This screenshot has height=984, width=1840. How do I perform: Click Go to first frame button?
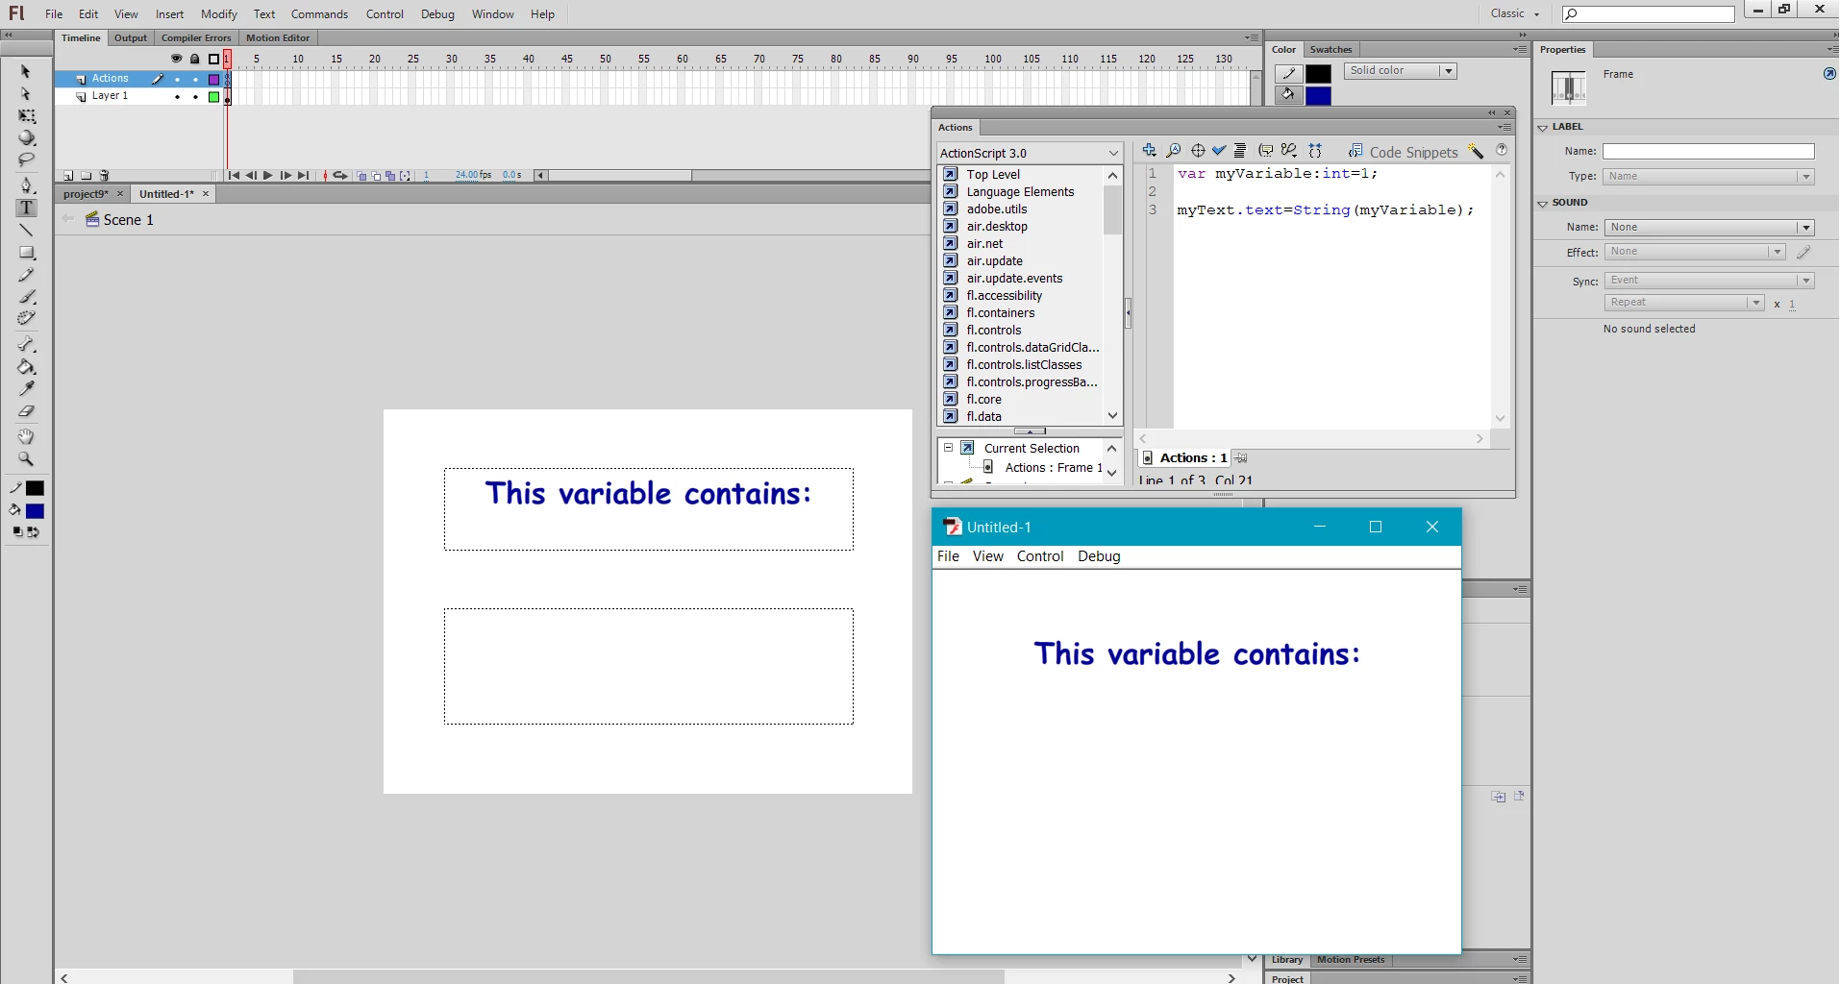pyautogui.click(x=234, y=176)
